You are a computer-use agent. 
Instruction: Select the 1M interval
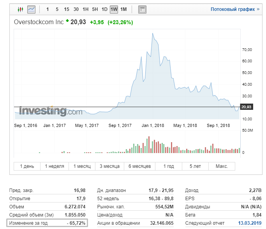[x=123, y=9]
